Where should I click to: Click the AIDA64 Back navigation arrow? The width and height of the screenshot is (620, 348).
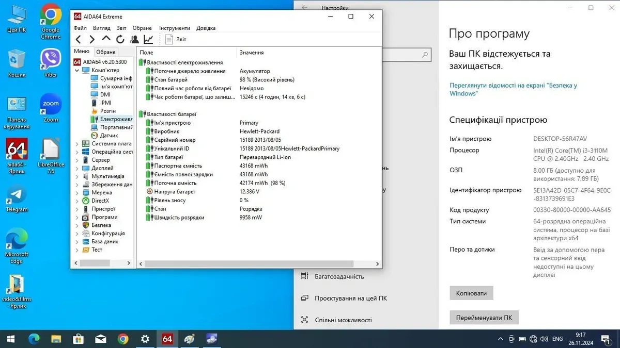pos(79,39)
